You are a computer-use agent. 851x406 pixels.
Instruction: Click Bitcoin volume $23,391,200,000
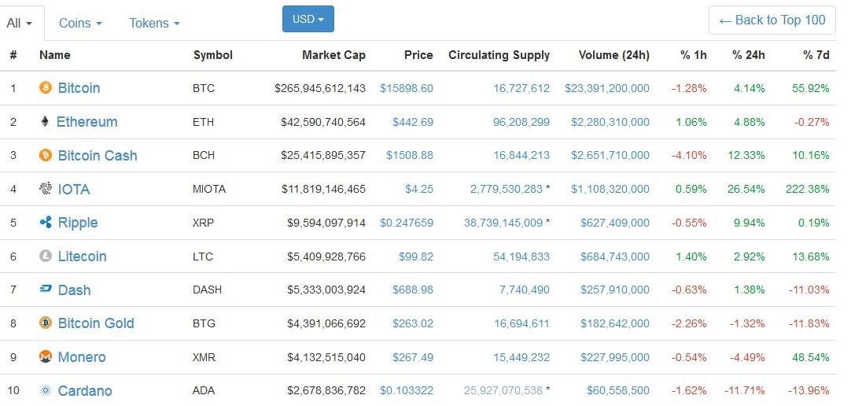[606, 88]
